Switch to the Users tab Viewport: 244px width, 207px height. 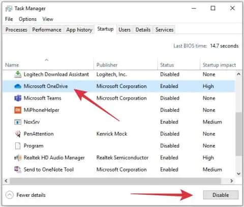pos(125,30)
